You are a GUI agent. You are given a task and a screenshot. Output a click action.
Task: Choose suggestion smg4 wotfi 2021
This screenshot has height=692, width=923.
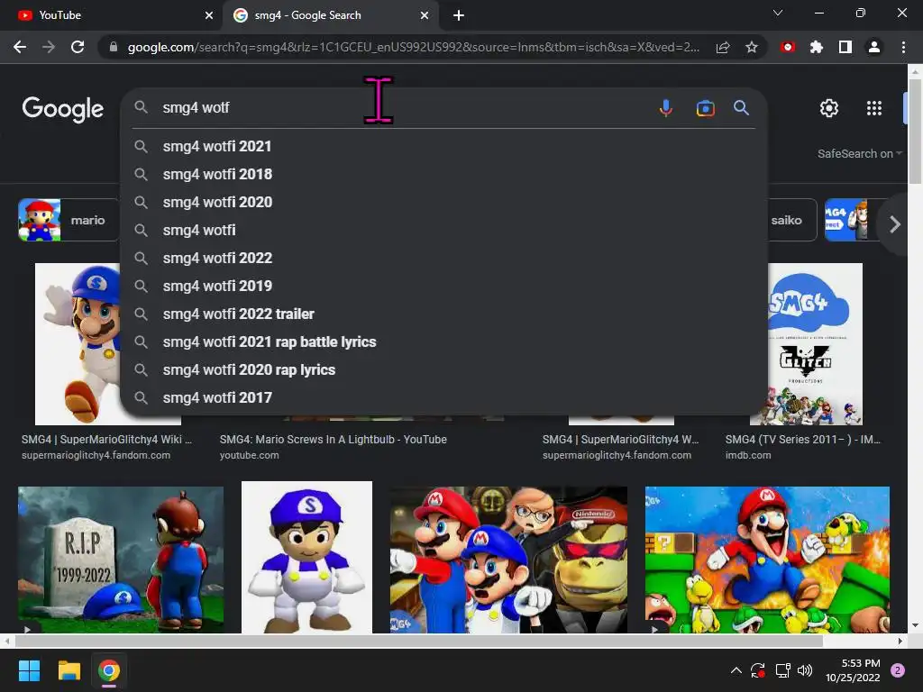coord(443,147)
